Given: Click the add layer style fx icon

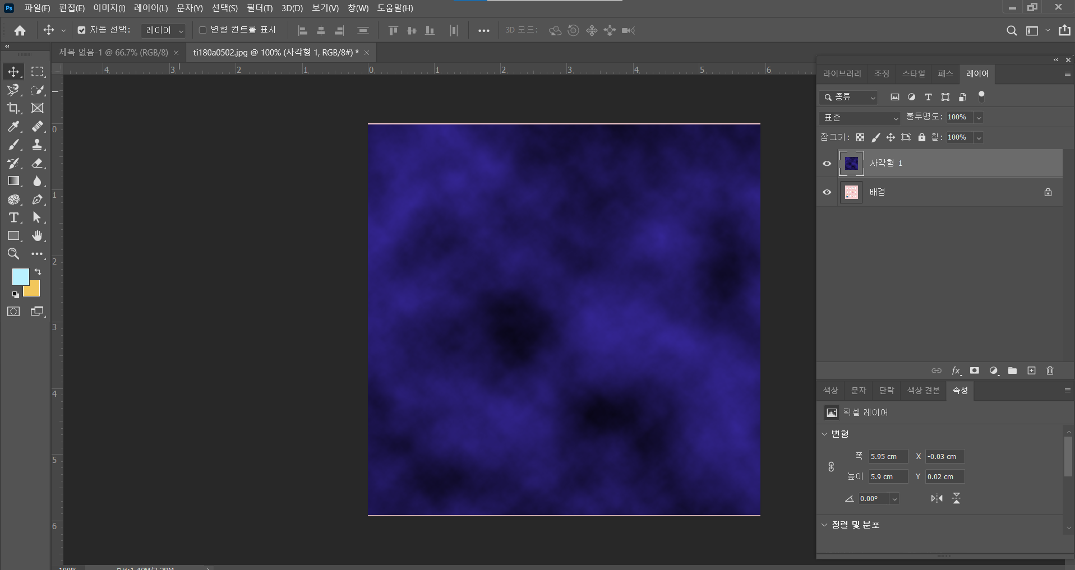Looking at the screenshot, I should tap(956, 370).
